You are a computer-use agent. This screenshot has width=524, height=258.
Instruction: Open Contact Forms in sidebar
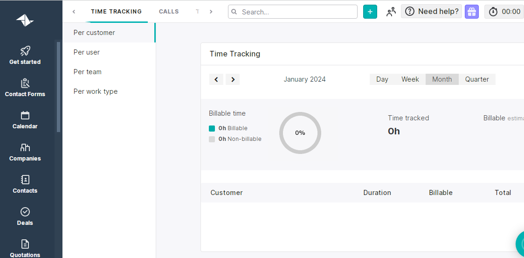point(25,88)
